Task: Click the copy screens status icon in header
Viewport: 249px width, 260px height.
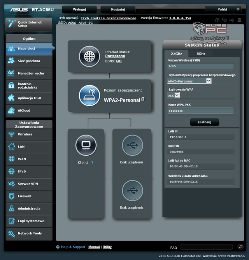Action: (224, 20)
